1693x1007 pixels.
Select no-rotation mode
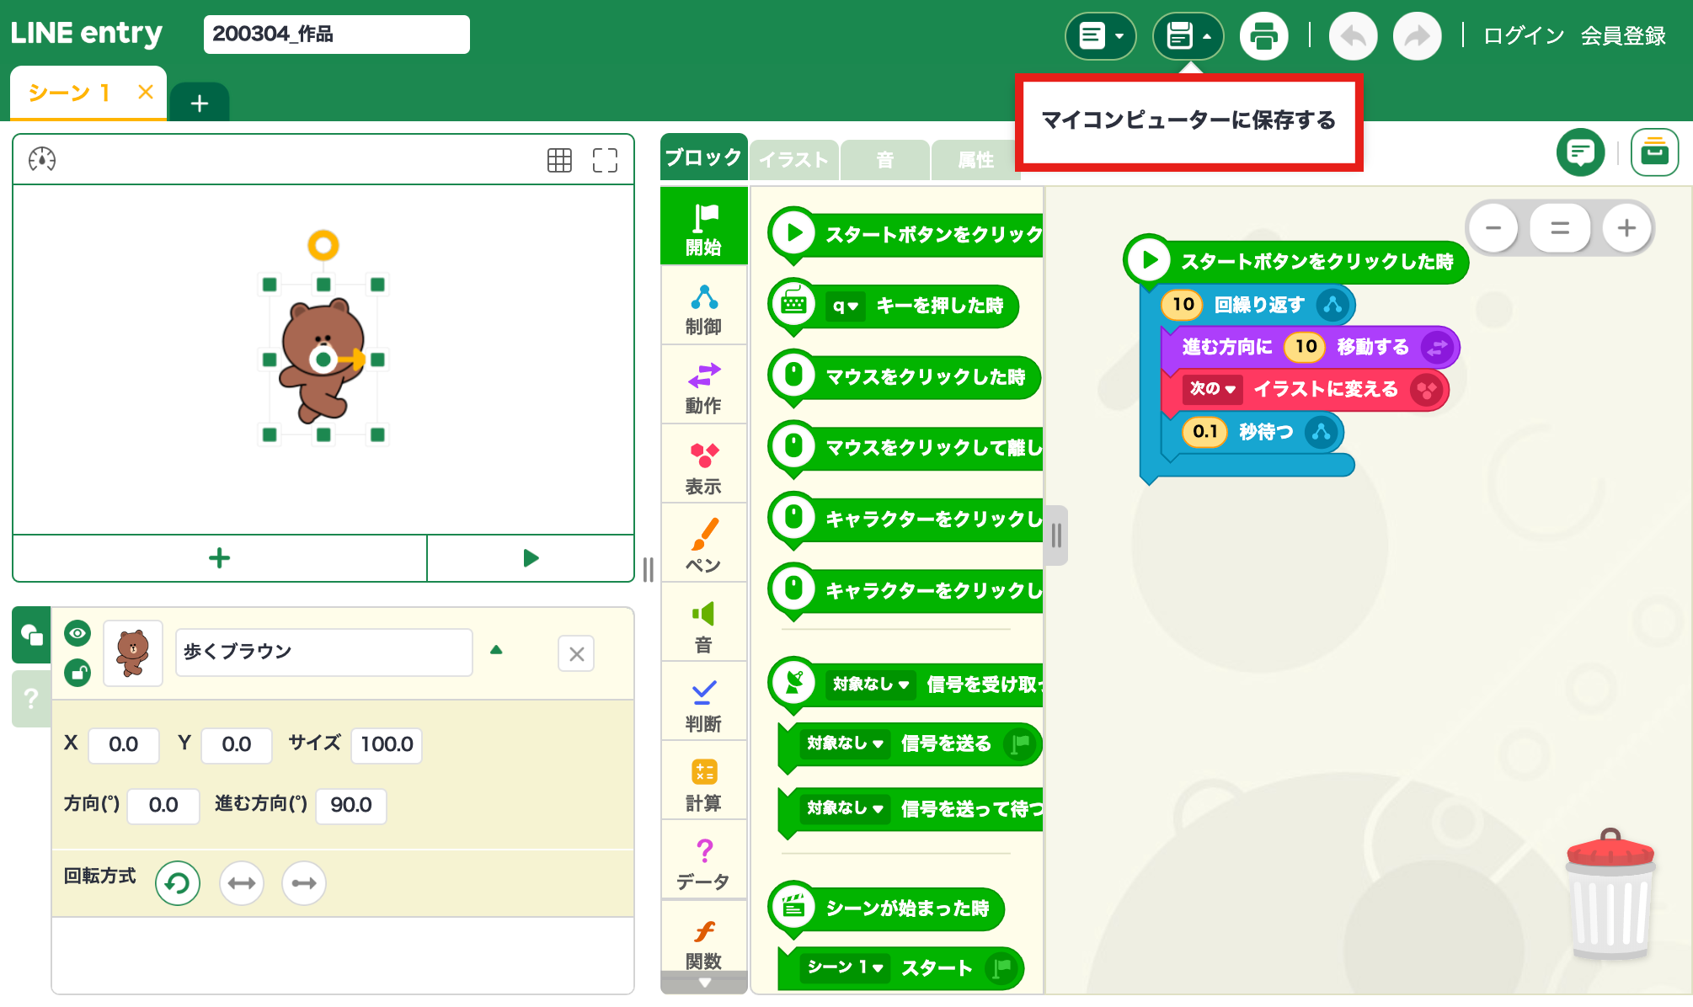(304, 883)
